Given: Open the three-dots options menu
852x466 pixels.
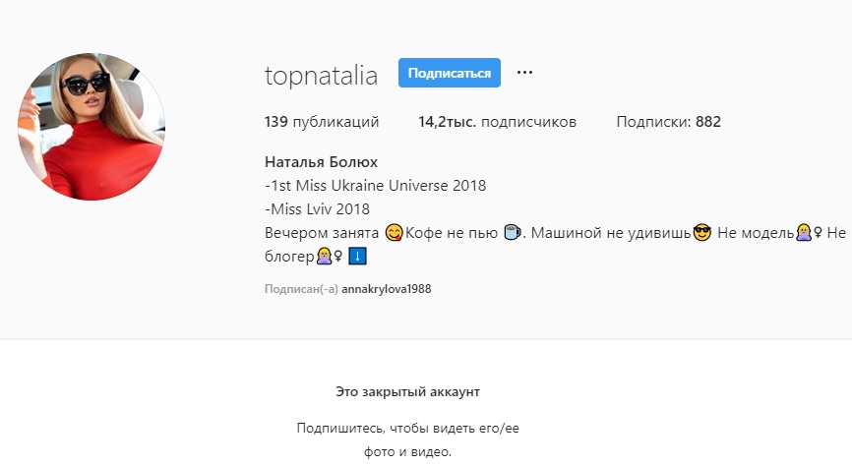Looking at the screenshot, I should click(524, 72).
